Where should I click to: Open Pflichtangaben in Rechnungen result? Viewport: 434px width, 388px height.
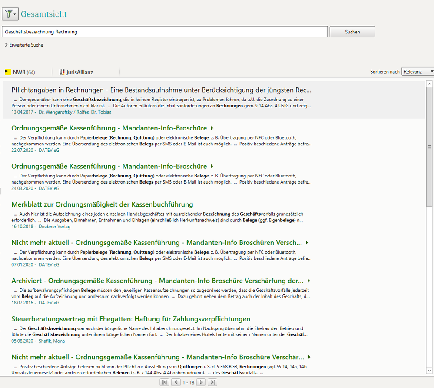[x=161, y=90]
